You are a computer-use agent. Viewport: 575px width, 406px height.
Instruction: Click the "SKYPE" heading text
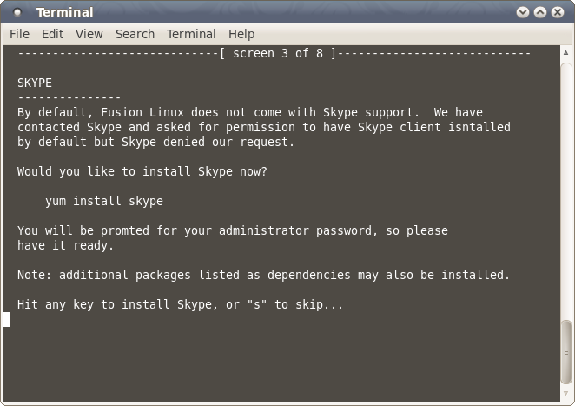pyautogui.click(x=35, y=83)
